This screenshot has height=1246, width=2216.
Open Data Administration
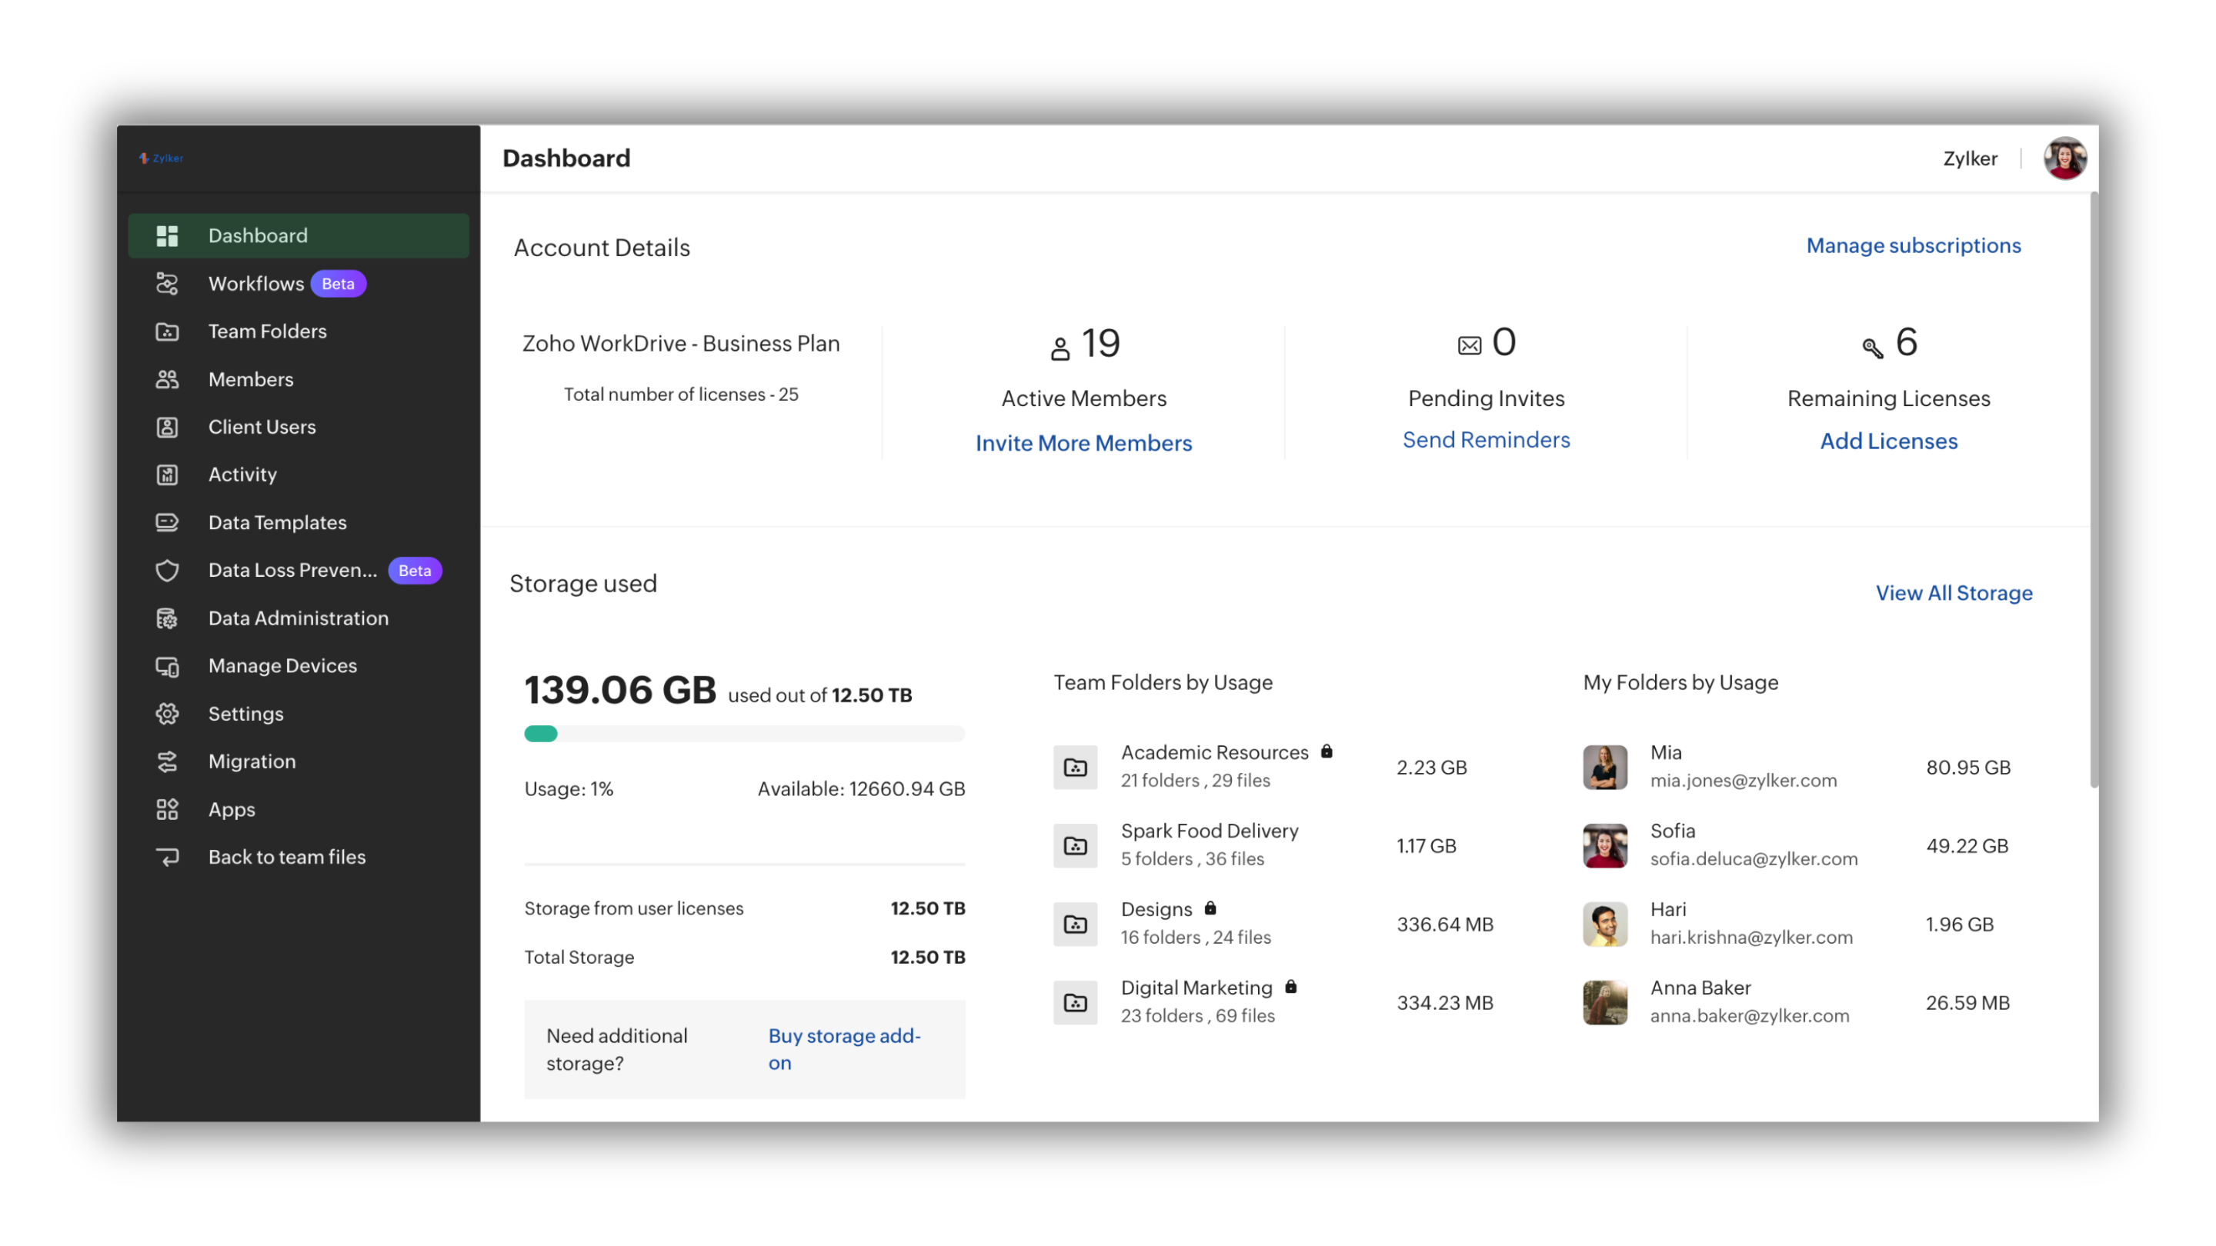[x=297, y=618]
